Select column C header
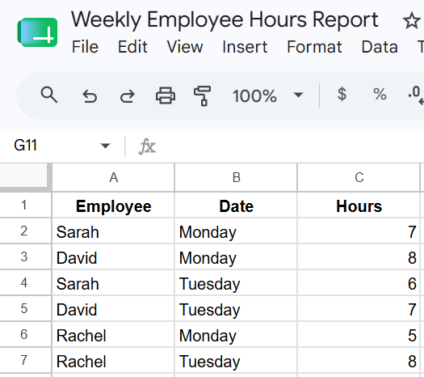The width and height of the screenshot is (424, 377). pos(359,178)
